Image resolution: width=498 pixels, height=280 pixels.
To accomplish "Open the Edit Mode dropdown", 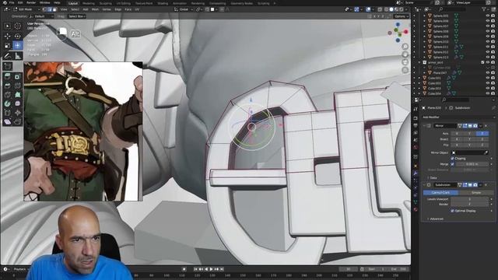I will click(x=26, y=9).
